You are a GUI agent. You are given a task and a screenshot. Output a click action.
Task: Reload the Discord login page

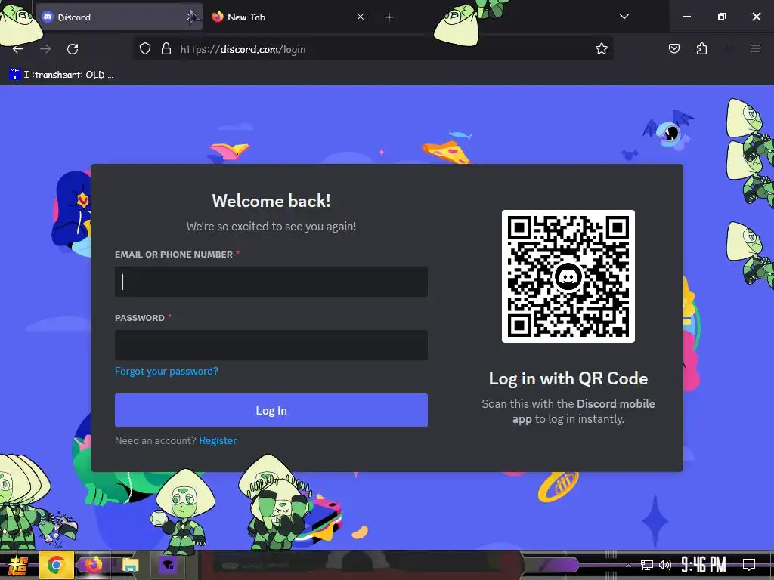point(73,49)
